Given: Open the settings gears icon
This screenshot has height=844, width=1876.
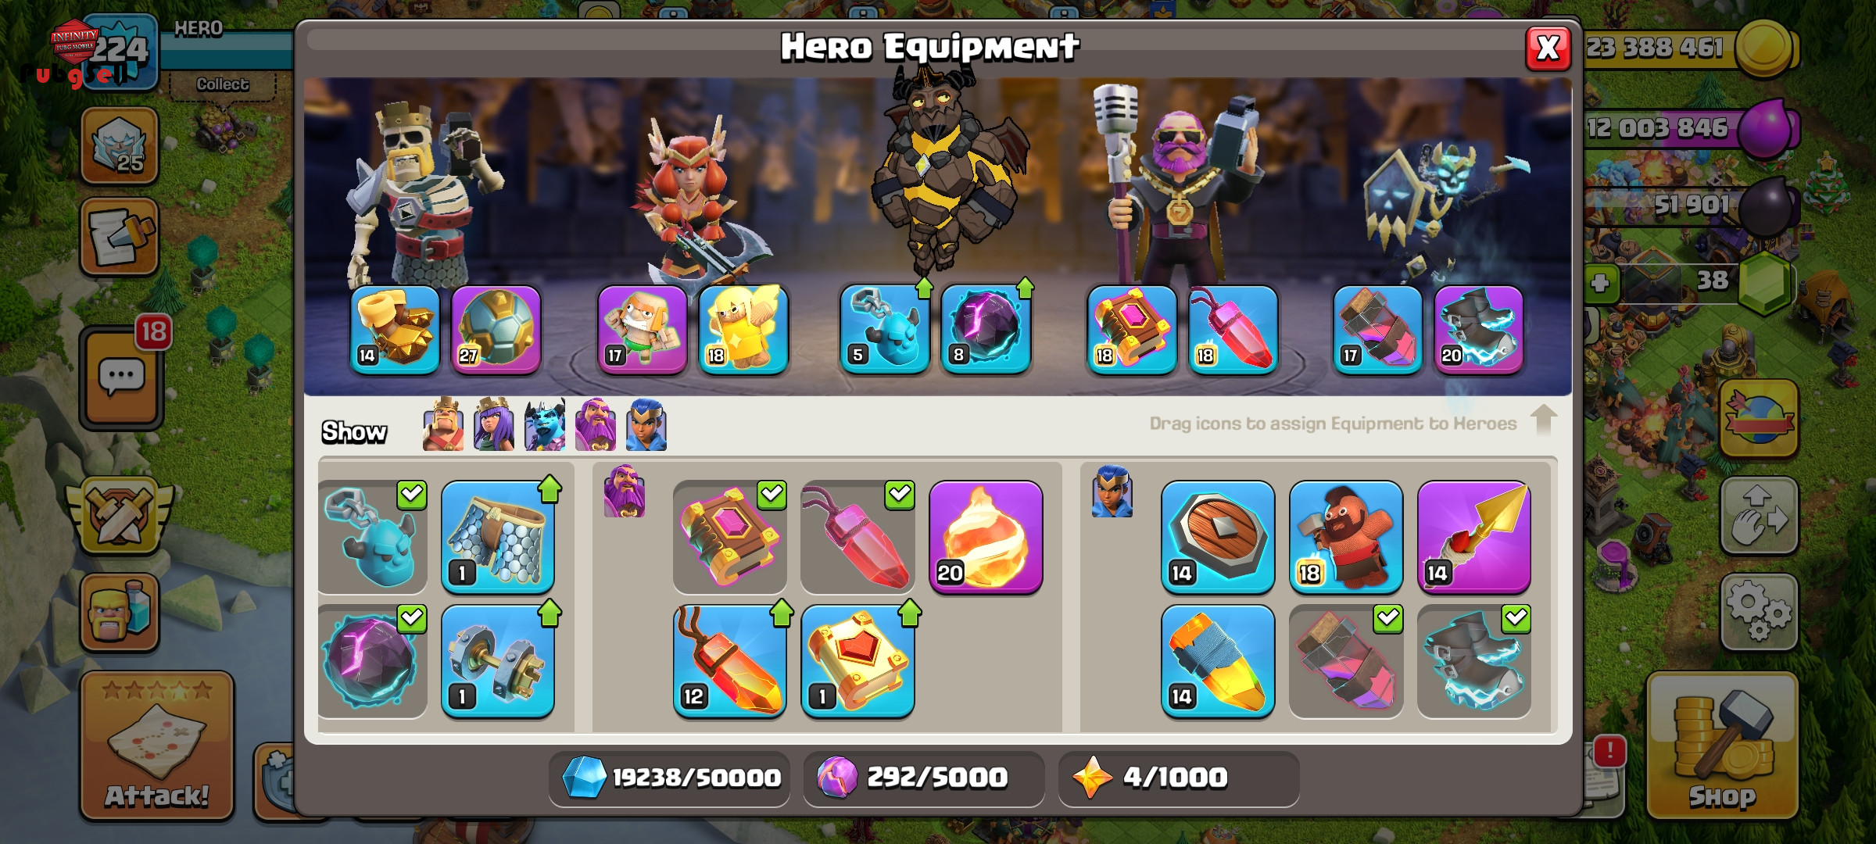Looking at the screenshot, I should tap(1758, 611).
